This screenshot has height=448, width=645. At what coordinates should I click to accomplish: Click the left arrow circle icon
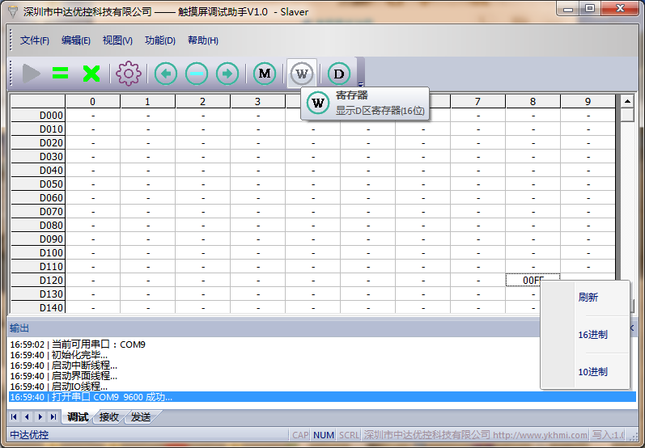pyautogui.click(x=166, y=74)
